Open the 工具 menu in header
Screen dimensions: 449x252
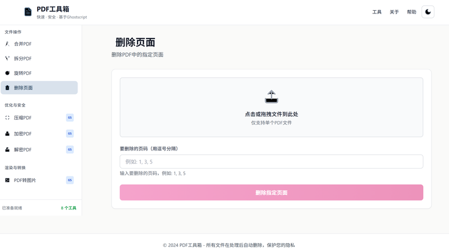[x=377, y=12]
